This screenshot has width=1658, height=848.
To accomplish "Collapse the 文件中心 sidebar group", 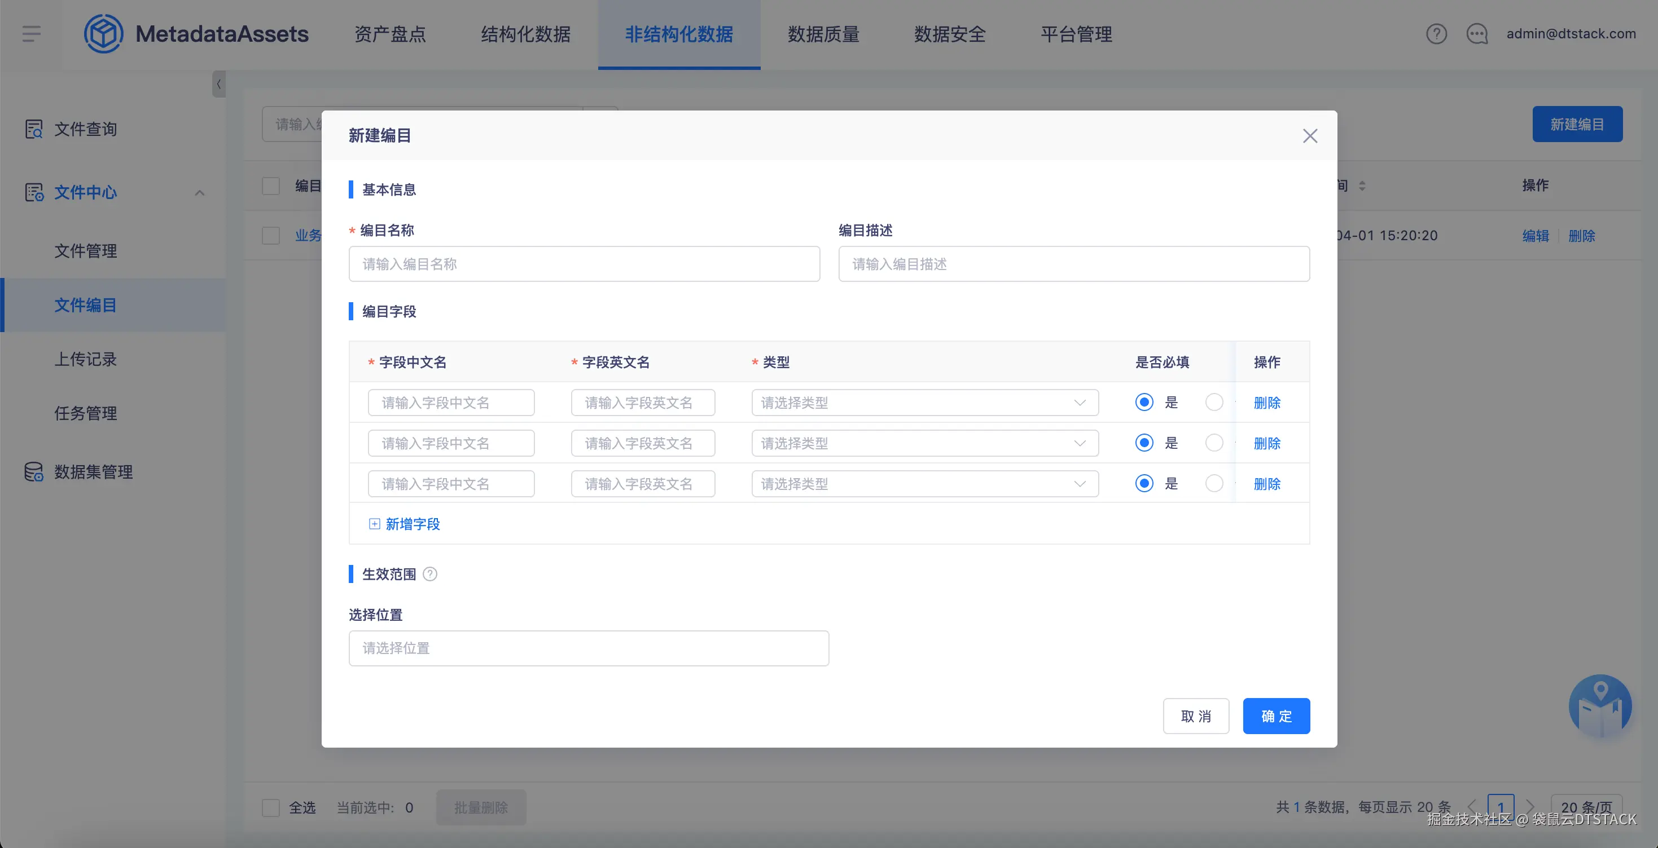I will point(200,192).
